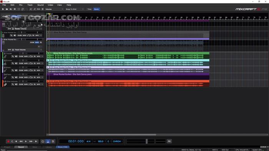Viewport: 269px width, 151px height.
Task: Click the Fast Forward transport button
Action: 31,141
